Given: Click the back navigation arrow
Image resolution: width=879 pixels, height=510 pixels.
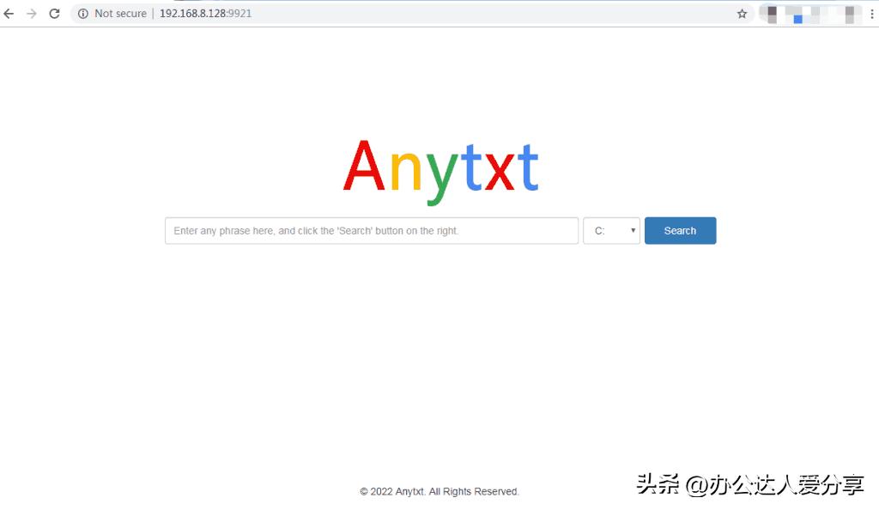Looking at the screenshot, I should pyautogui.click(x=9, y=13).
